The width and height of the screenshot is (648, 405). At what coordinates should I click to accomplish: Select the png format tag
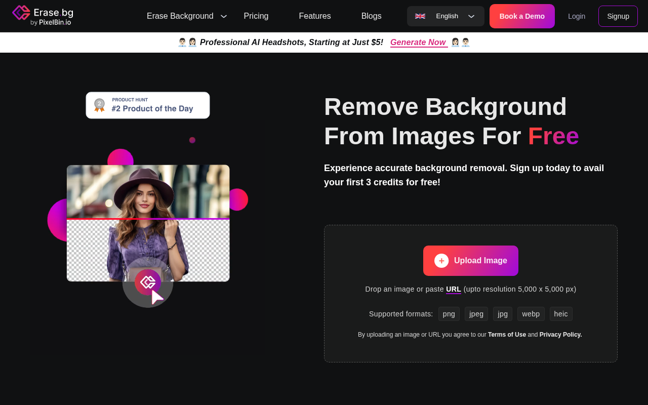pyautogui.click(x=449, y=314)
